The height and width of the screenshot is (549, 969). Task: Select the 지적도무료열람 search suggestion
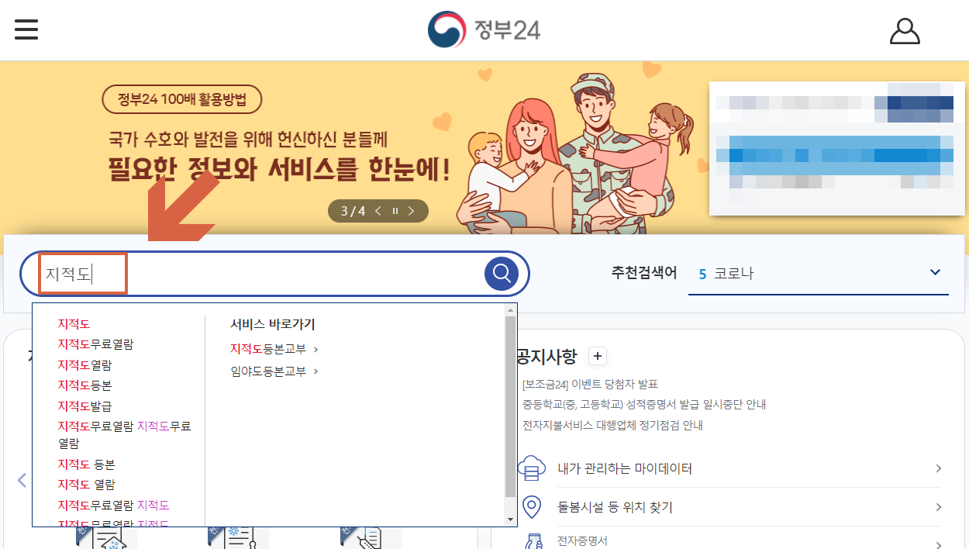(x=97, y=344)
